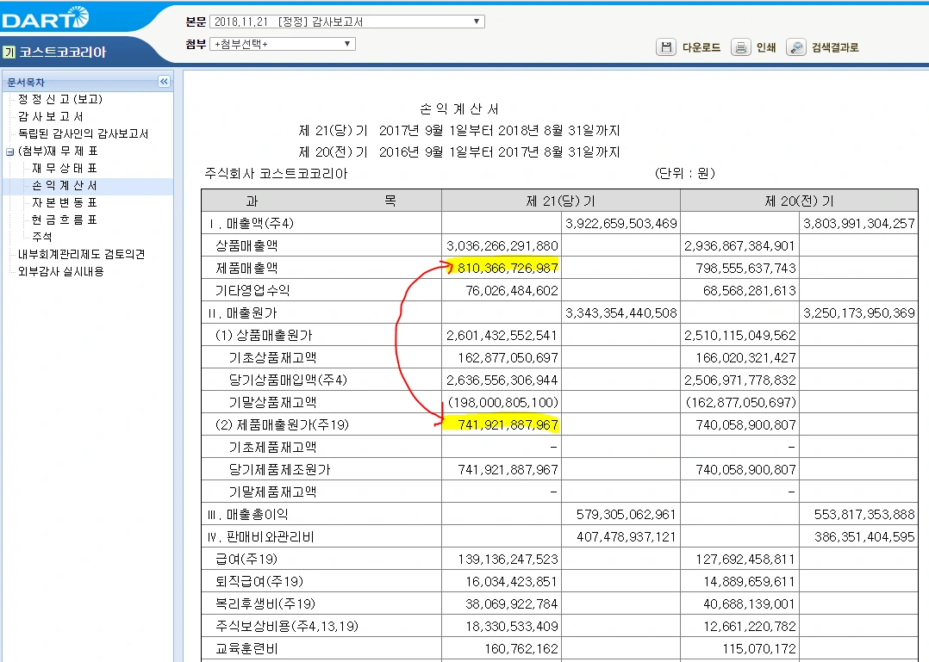Open 재무상태표 in the tree

pos(65,168)
